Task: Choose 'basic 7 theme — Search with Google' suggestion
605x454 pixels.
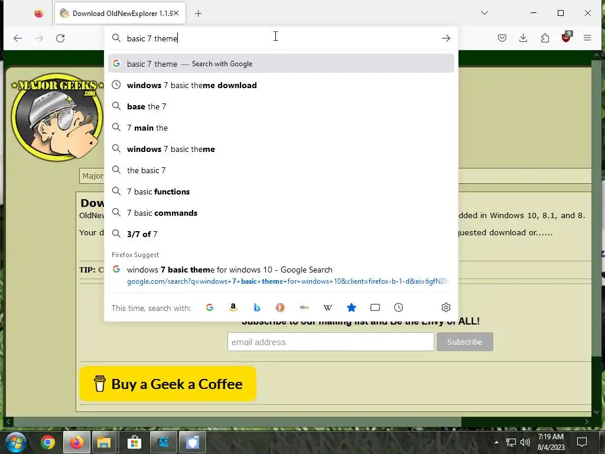Action: click(281, 64)
